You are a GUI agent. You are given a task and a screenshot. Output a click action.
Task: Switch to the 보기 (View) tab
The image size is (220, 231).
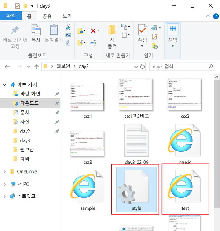67,16
